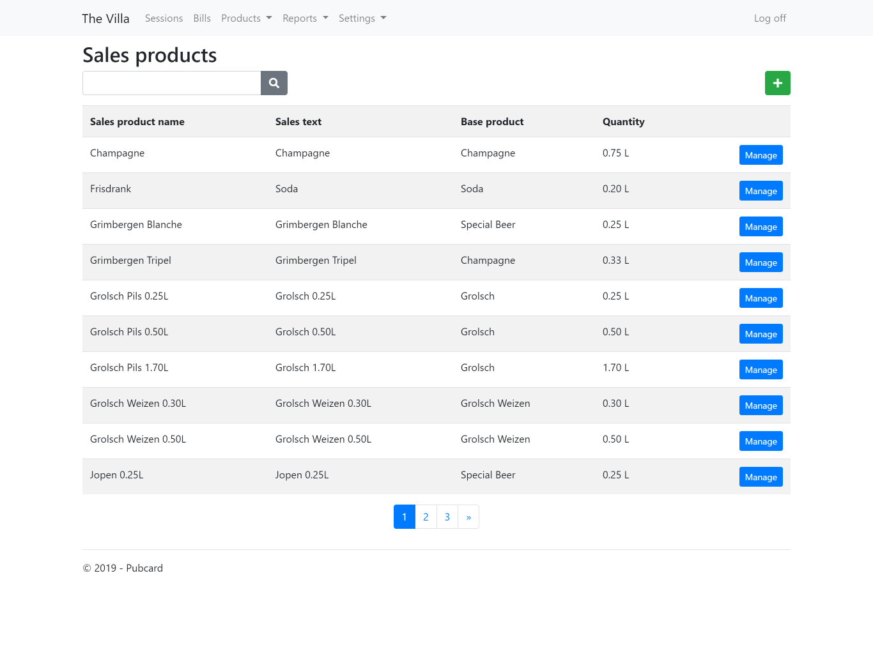Open Manage for Grolsch Weizen 0.50L
Viewport: 873px width, 654px height.
pyautogui.click(x=761, y=441)
